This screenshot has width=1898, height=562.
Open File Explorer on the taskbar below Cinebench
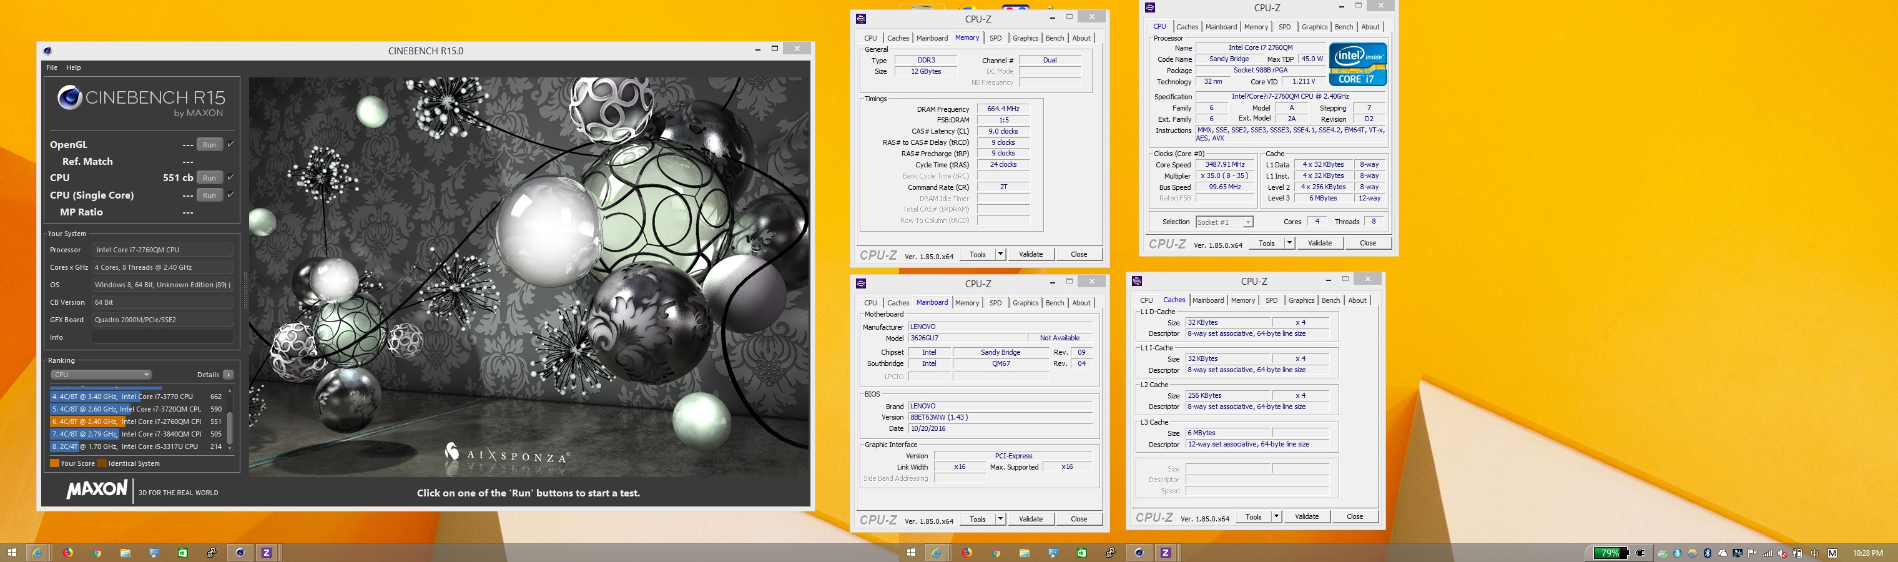click(x=125, y=553)
